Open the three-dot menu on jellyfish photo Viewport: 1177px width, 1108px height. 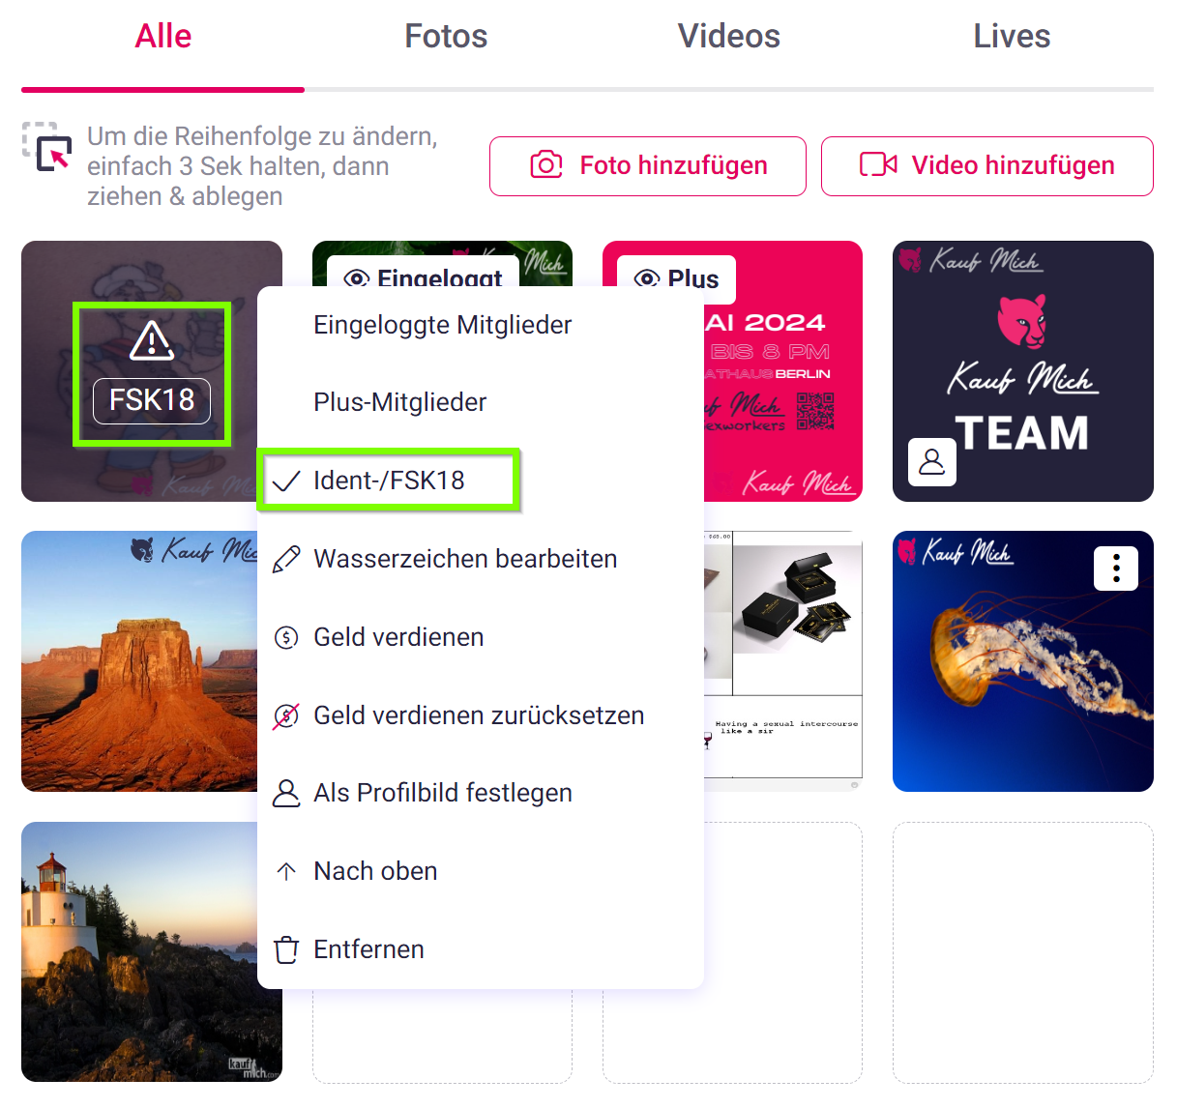(x=1116, y=568)
